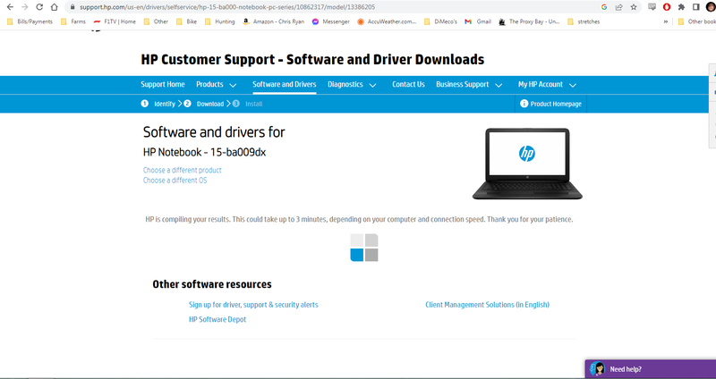Screen dimensions: 716x379
Task: Open the Products menu
Action: pos(209,84)
